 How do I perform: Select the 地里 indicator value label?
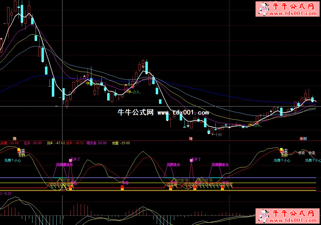point(121,143)
